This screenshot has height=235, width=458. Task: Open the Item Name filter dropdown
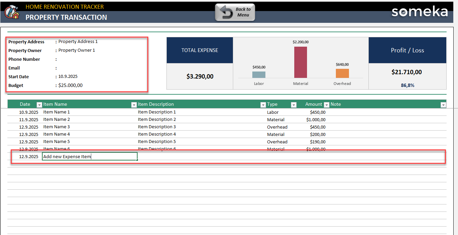(x=134, y=104)
